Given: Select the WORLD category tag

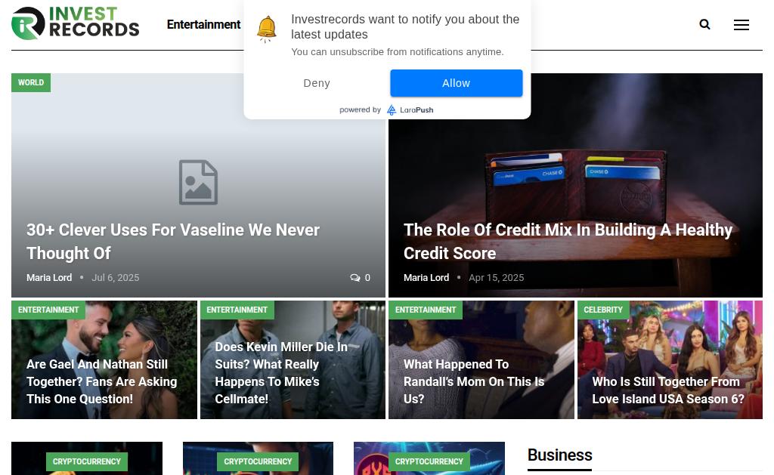Looking at the screenshot, I should tap(30, 82).
